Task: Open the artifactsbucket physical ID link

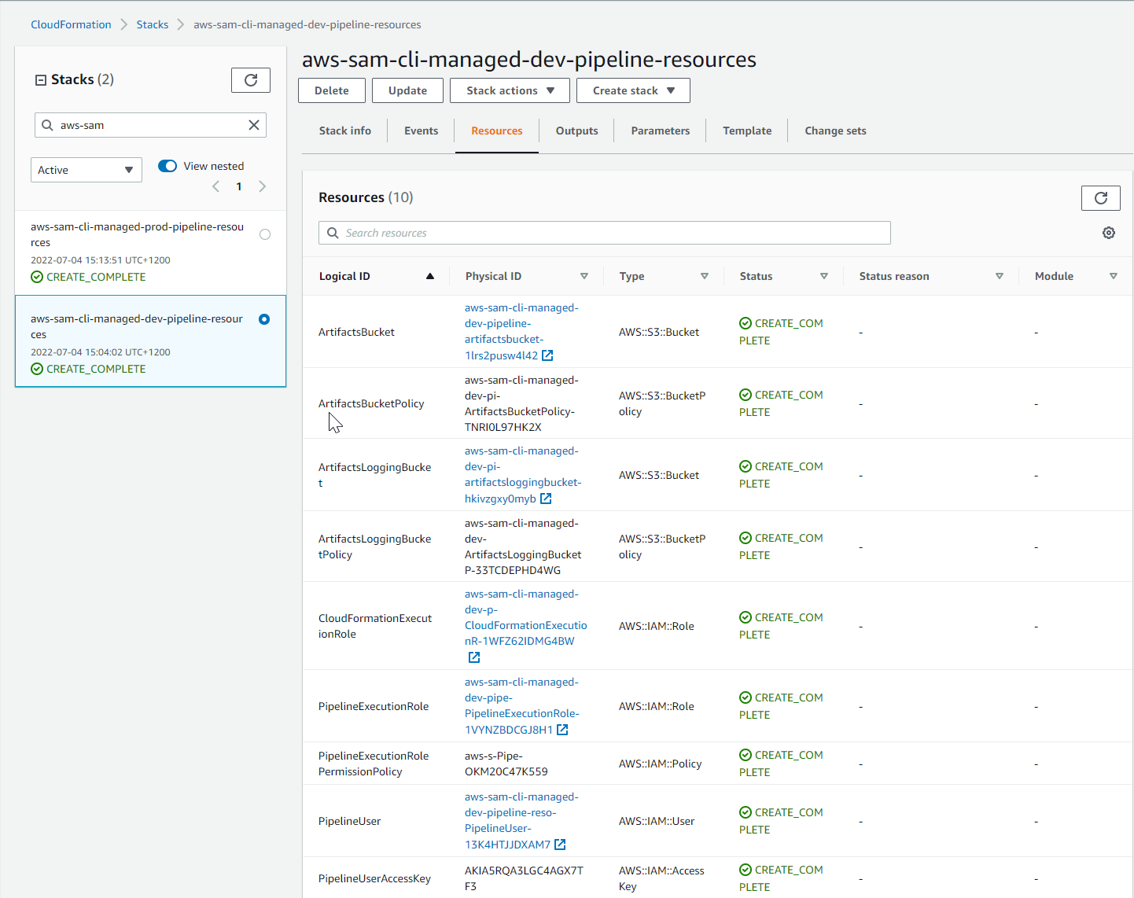Action: point(521,331)
